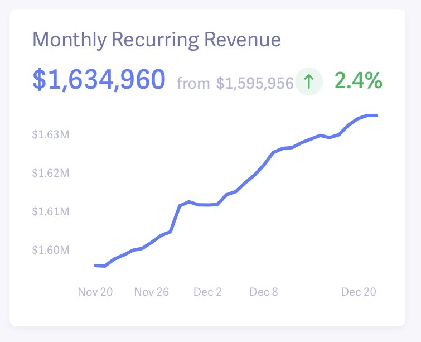Select the previous value $1,595,956
Screen dimensions: 421x342
(255, 83)
